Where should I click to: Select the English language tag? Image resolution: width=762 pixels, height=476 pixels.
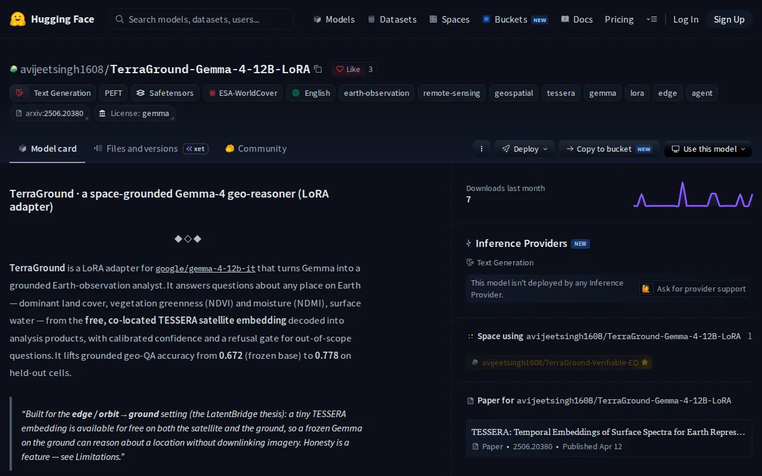coord(311,93)
